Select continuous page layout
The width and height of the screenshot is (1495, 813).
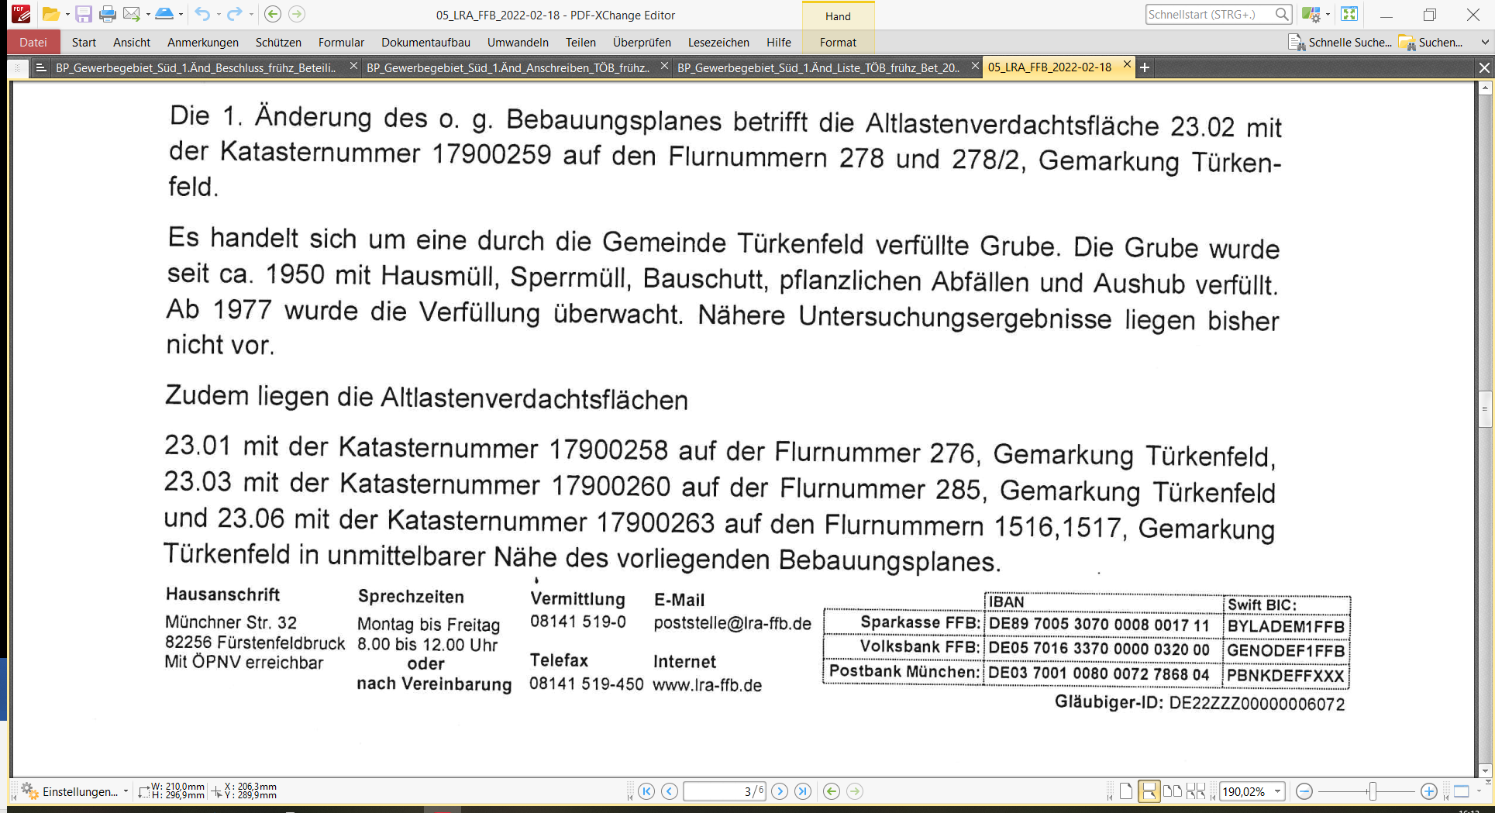click(x=1149, y=791)
